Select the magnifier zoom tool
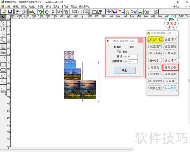 (3, 41)
